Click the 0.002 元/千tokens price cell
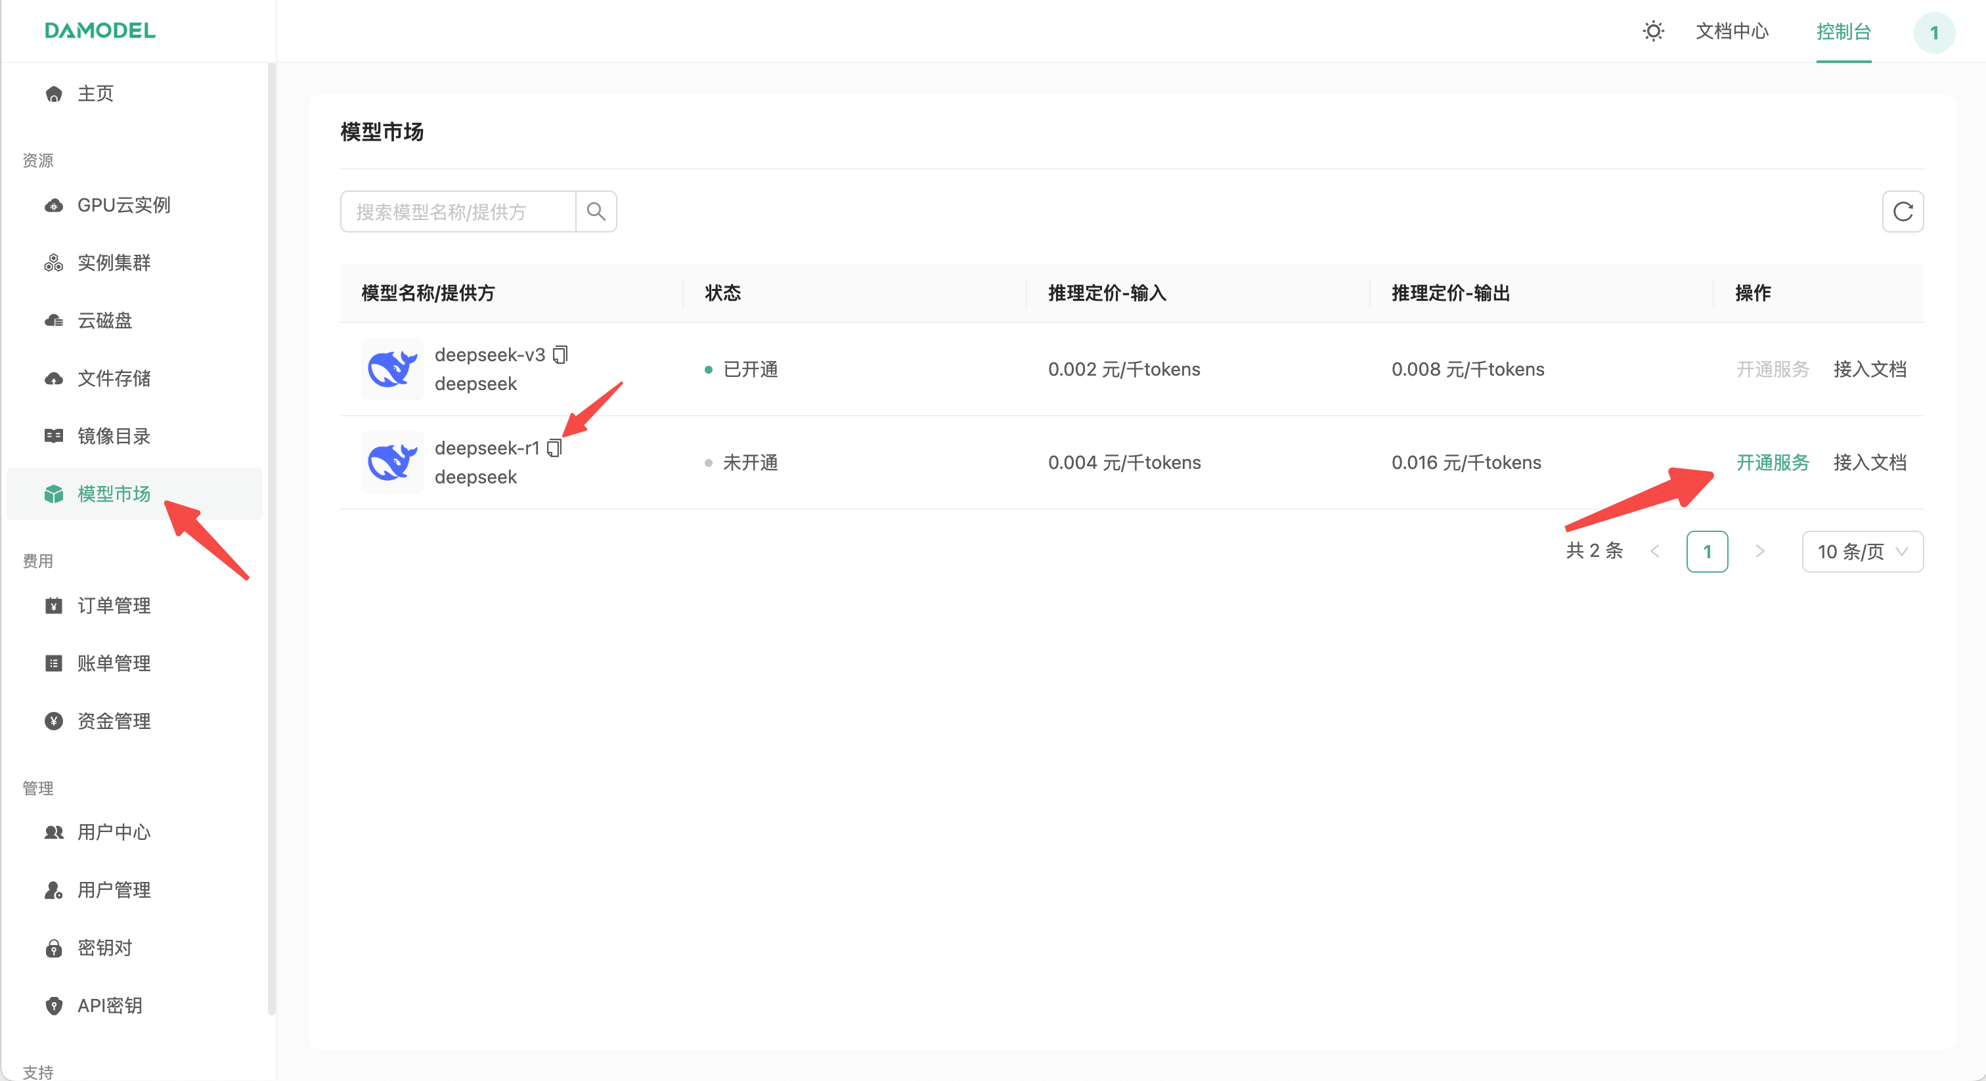The image size is (1986, 1081). coord(1124,369)
